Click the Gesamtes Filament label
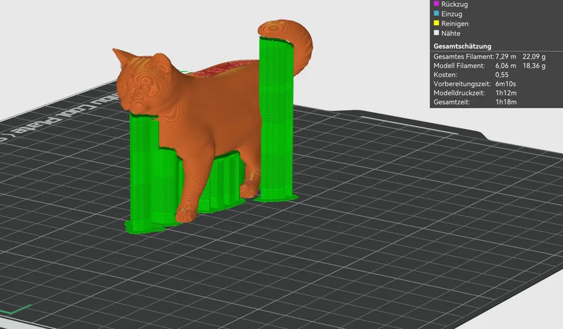This screenshot has height=329, width=563. 464,57
